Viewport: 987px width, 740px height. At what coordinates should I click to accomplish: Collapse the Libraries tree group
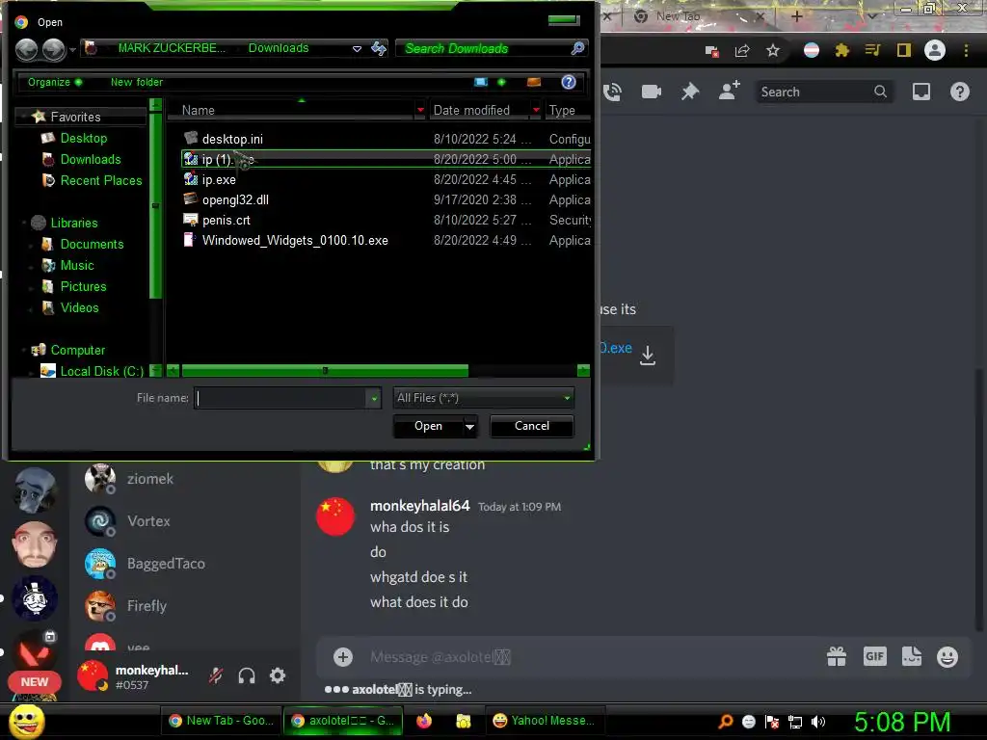(24, 223)
